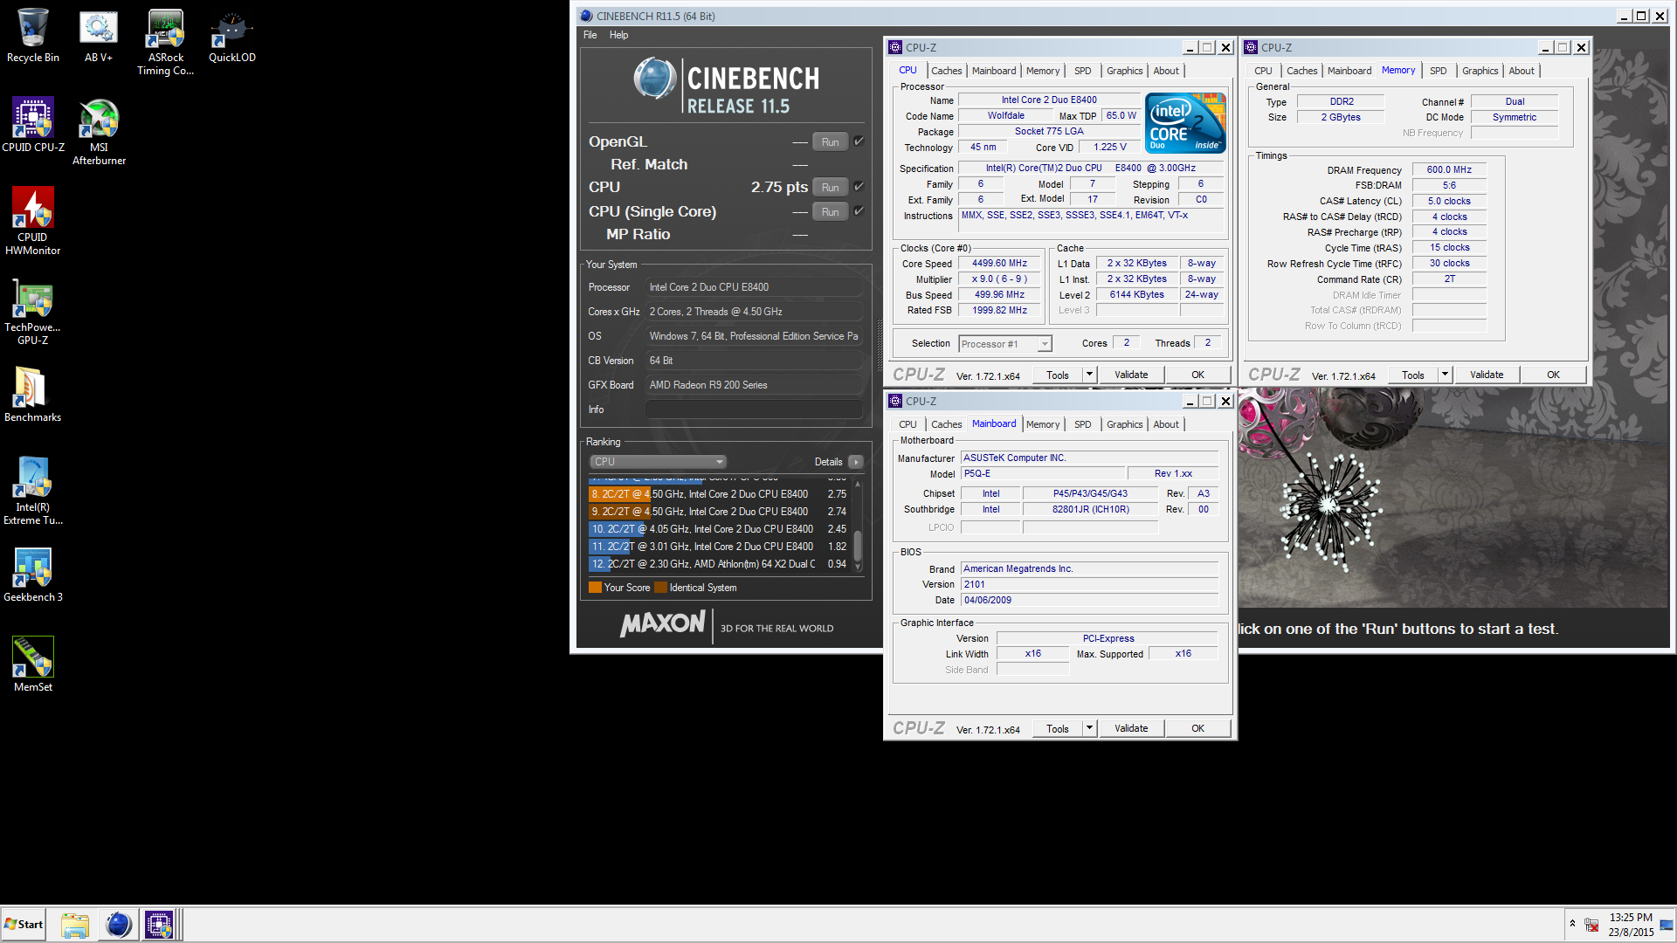Open Tools dropdown in CPU-Z Mainboard window
Viewport: 1677px width, 943px height.
tap(1089, 728)
